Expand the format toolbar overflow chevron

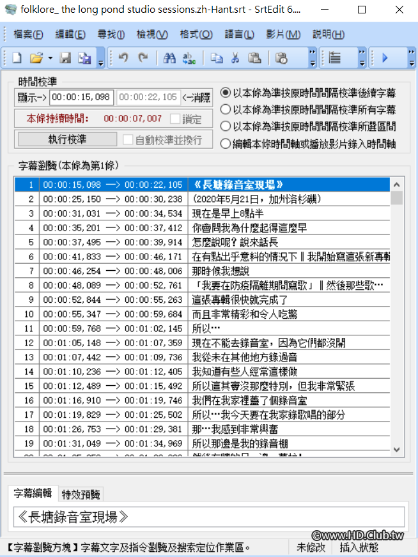(362, 57)
